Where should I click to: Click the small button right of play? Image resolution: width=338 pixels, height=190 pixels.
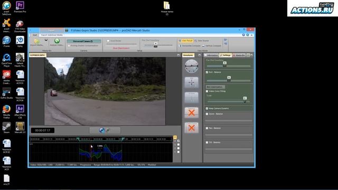pyautogui.click(x=108, y=130)
